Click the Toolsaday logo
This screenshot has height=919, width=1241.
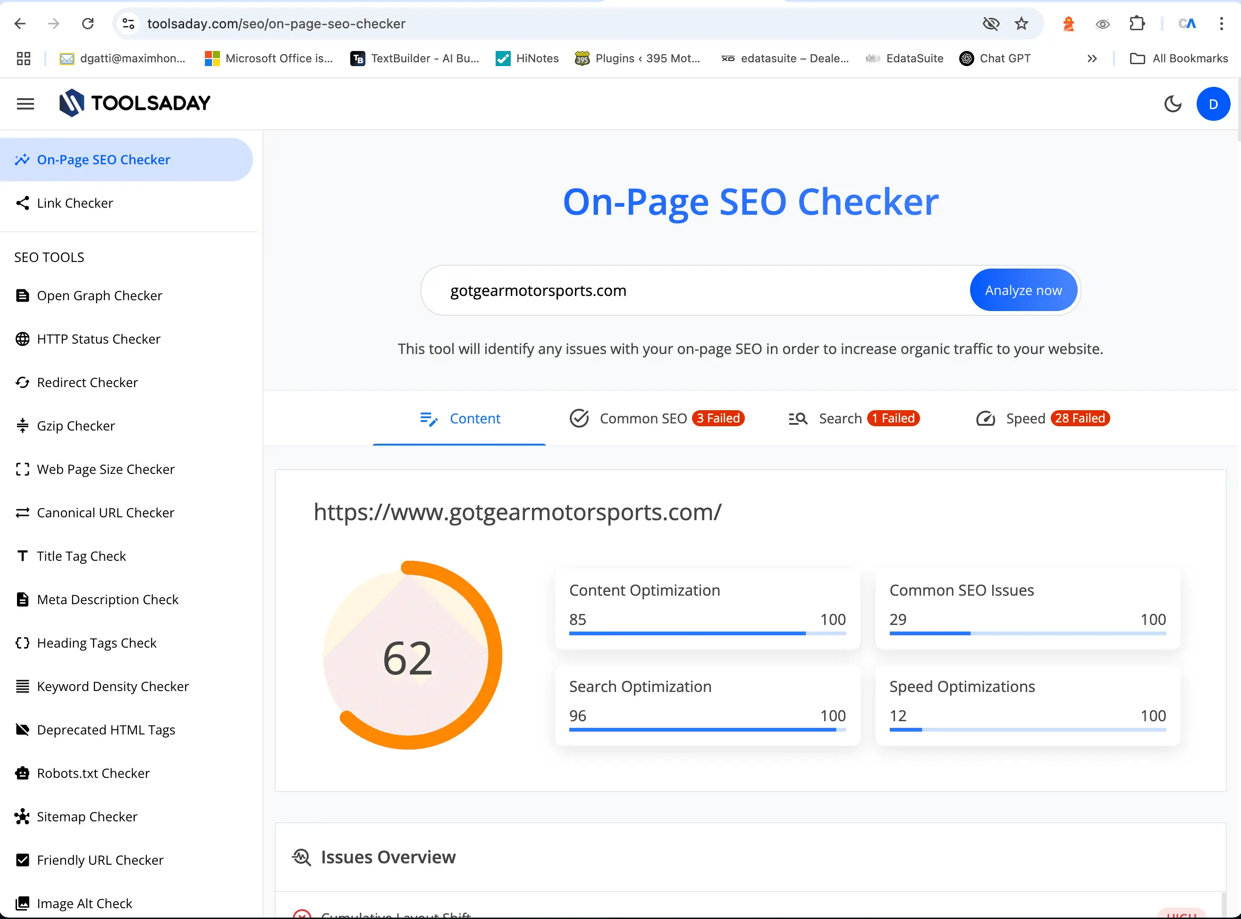pyautogui.click(x=135, y=103)
